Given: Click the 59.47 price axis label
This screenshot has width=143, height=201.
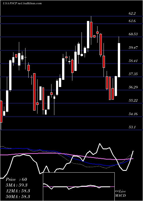Looking at the screenshot, I should [x=133, y=47].
